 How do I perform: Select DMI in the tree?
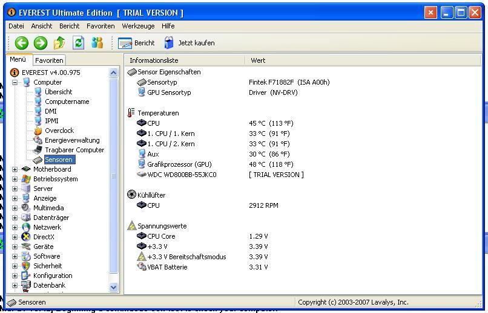click(x=51, y=111)
